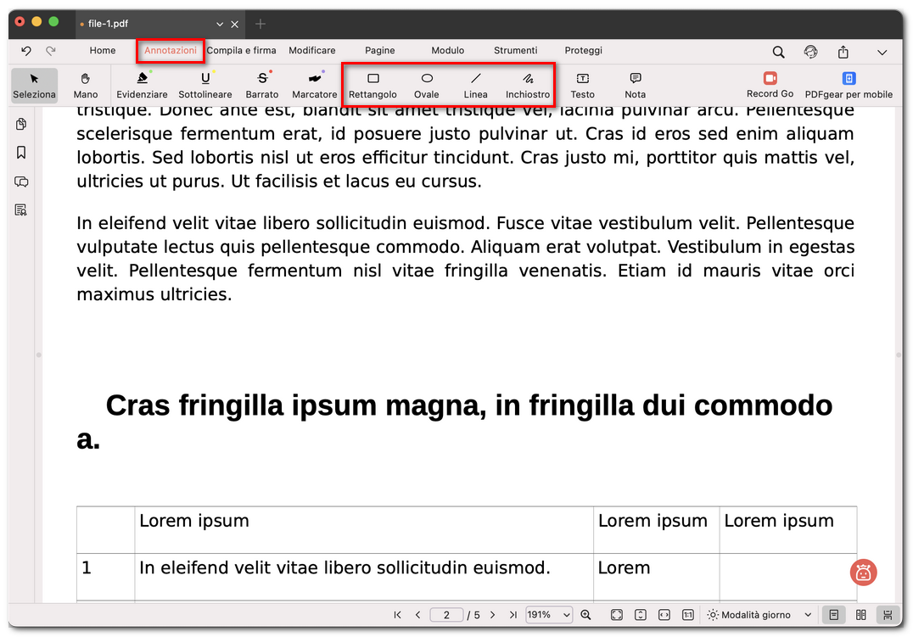The height and width of the screenshot is (637, 913).
Task: Select the Rettangolo shape tool
Action: 372,84
